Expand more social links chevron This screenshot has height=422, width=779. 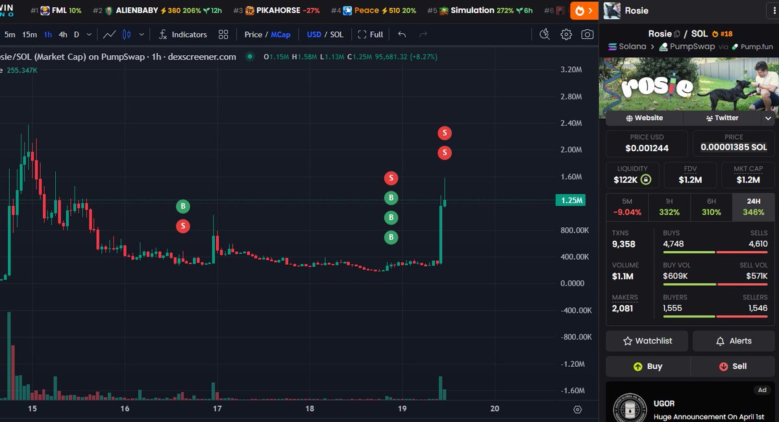pyautogui.click(x=769, y=118)
